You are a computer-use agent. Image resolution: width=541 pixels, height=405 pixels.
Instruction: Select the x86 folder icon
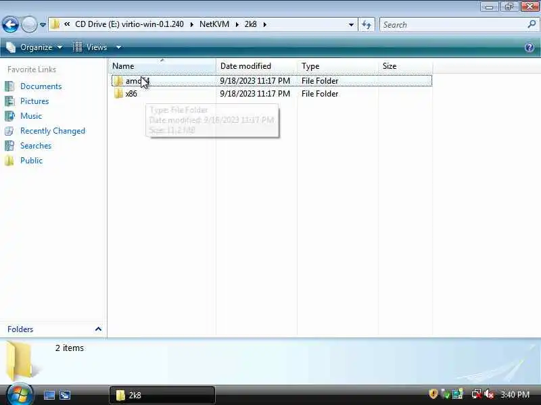coord(118,94)
